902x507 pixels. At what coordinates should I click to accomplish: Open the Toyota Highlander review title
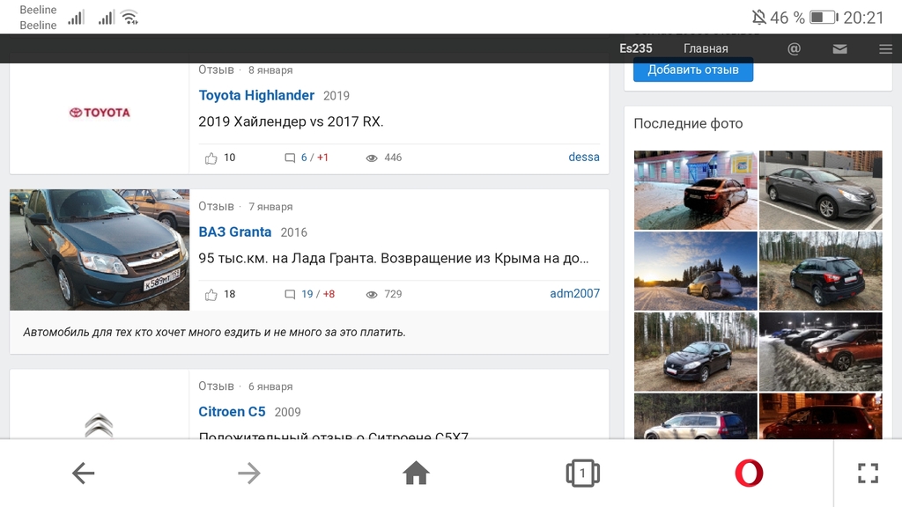[x=256, y=95]
